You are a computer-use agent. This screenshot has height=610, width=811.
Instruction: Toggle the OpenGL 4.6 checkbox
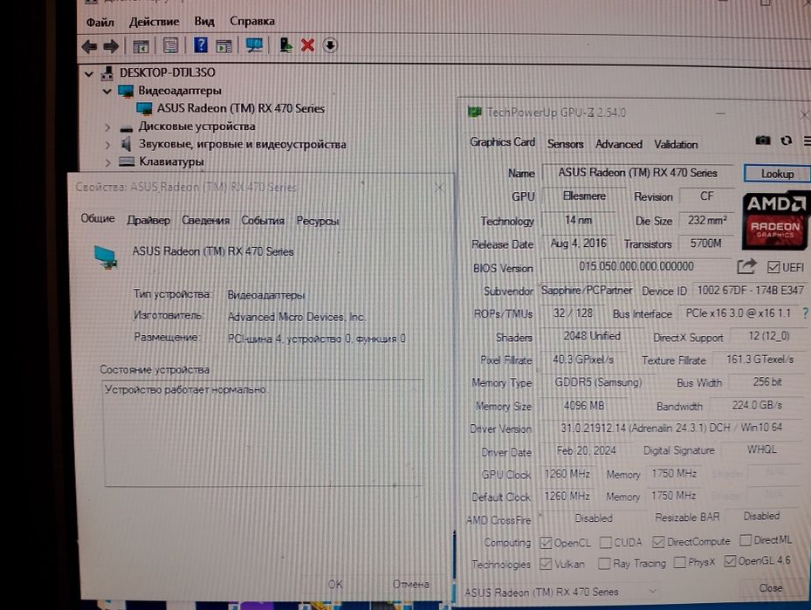[x=730, y=561]
